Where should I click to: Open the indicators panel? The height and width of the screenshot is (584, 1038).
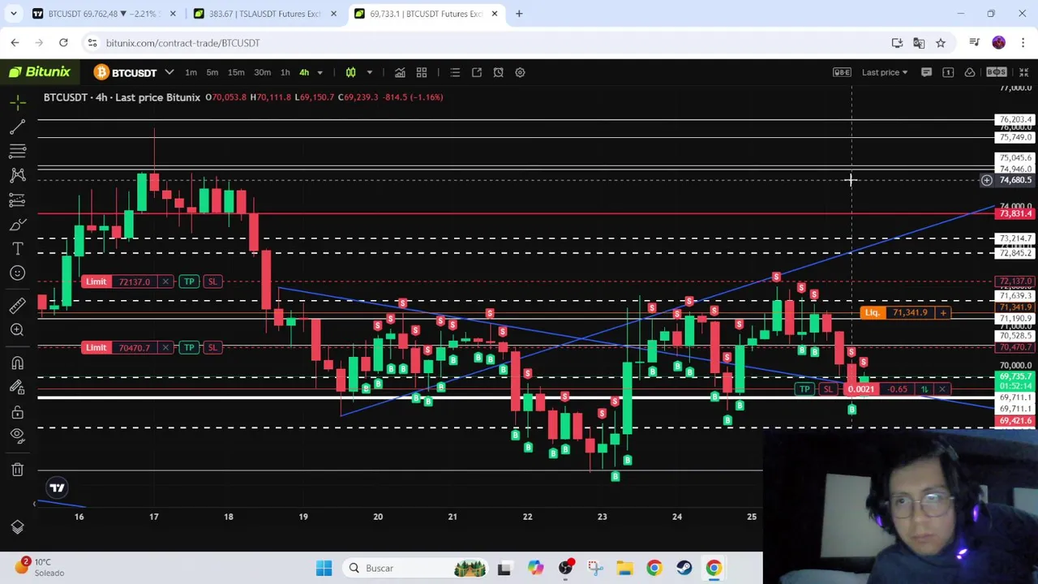[400, 72]
